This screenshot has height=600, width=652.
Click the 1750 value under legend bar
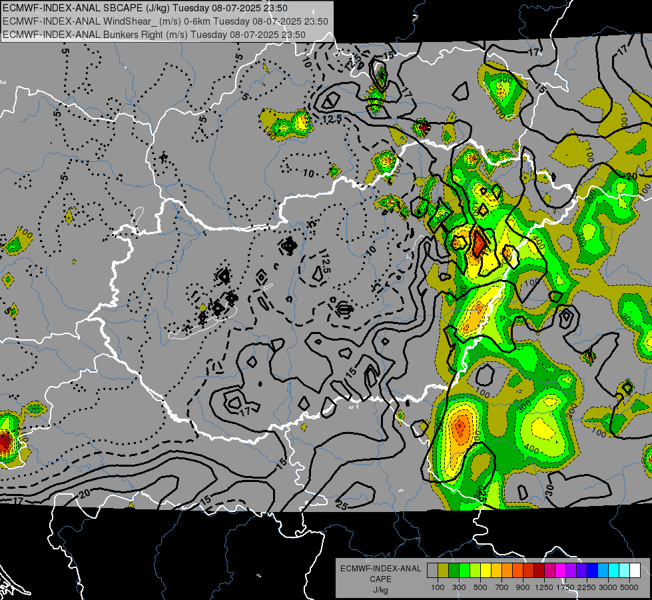(x=565, y=587)
